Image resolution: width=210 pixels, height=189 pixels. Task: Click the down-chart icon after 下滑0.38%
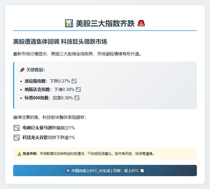[x=78, y=89]
